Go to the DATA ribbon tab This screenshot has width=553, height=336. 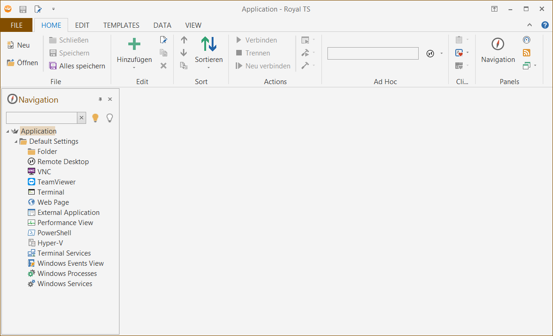pos(162,25)
